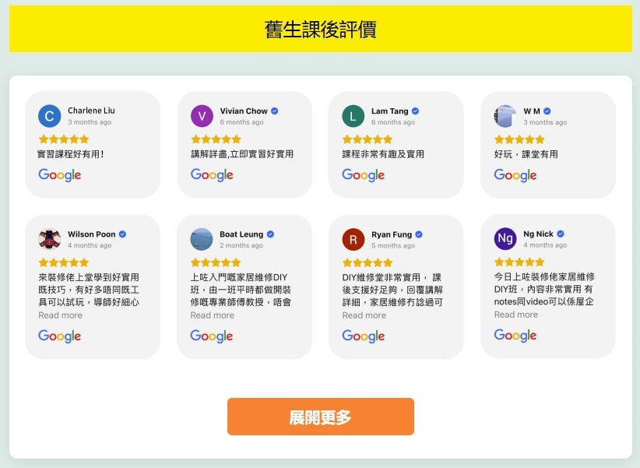Expand Wilson Poon's review with Read more
Screen dimensions: 640x468
[x=60, y=315]
